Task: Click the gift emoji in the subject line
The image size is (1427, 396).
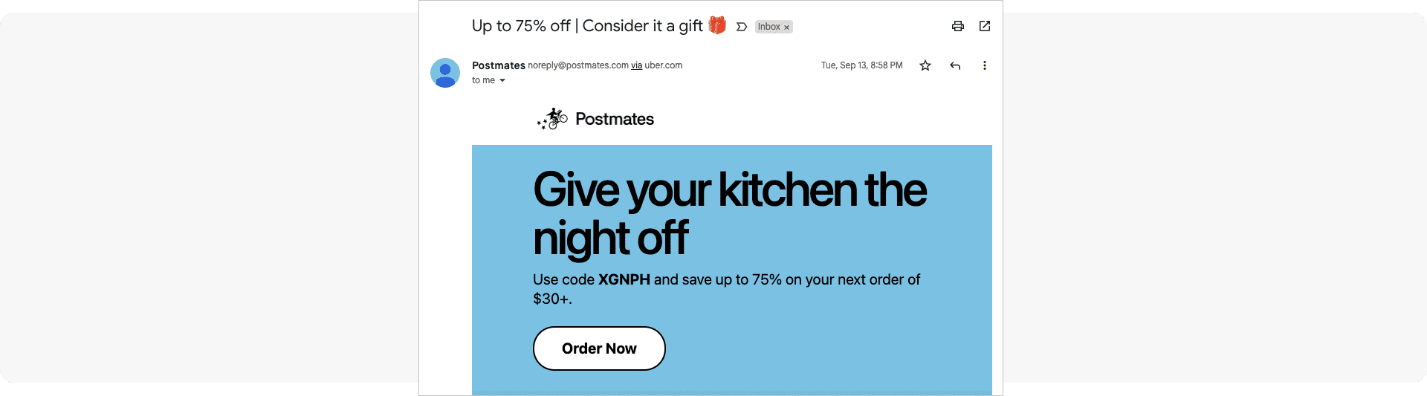Action: coord(716,25)
